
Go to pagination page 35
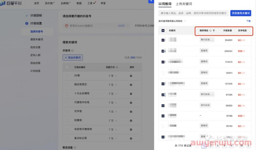pyautogui.click(x=241, y=145)
